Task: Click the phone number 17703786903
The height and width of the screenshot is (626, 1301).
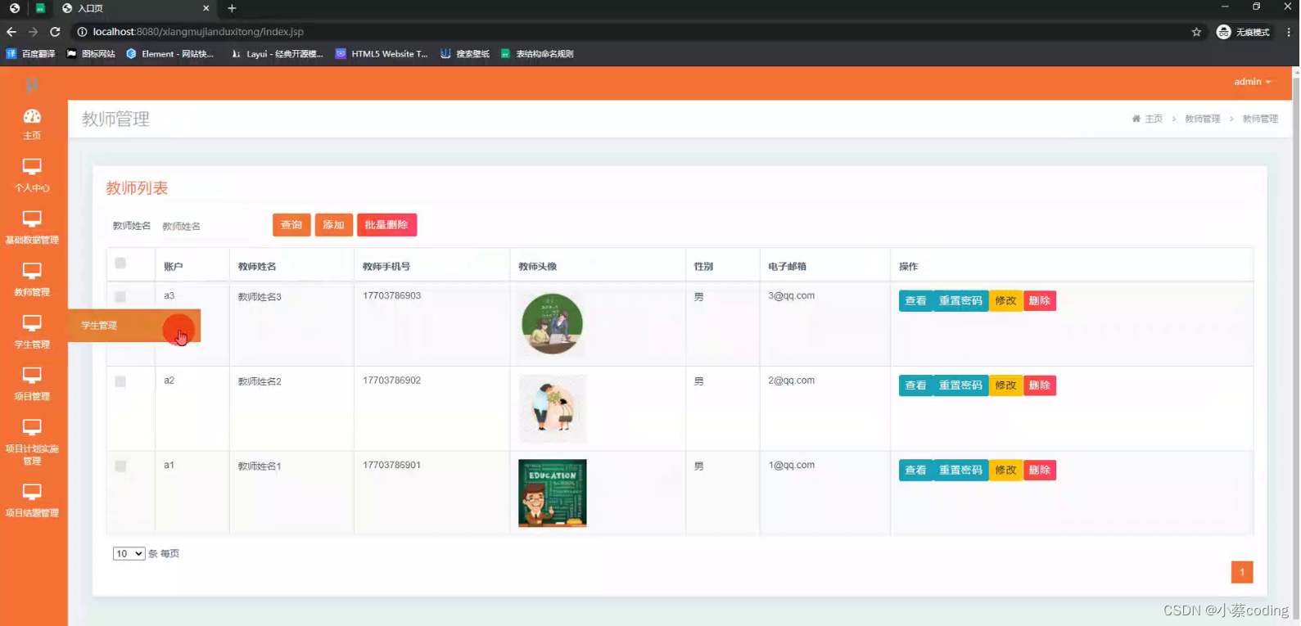Action: click(x=391, y=296)
